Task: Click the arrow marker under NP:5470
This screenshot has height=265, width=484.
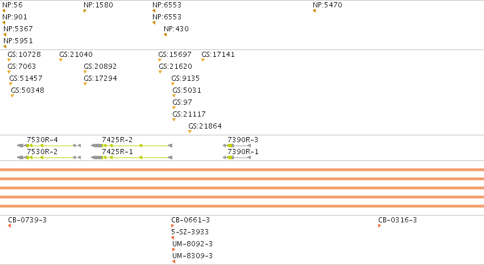Action: pos(314,11)
